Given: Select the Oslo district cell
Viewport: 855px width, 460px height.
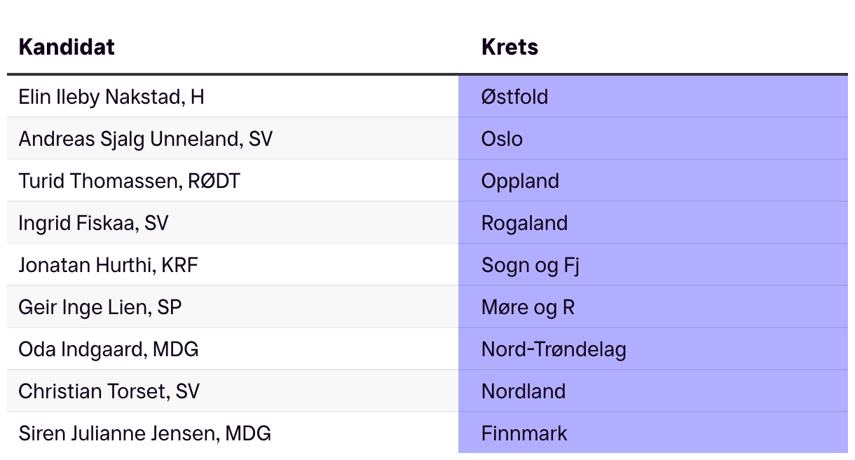Looking at the screenshot, I should (x=502, y=139).
